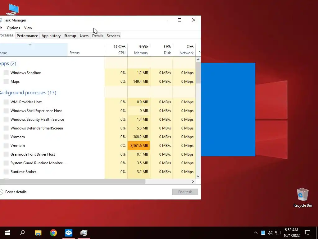
Task: Select the System Guard Runtime Monitor icon
Action: click(6, 163)
